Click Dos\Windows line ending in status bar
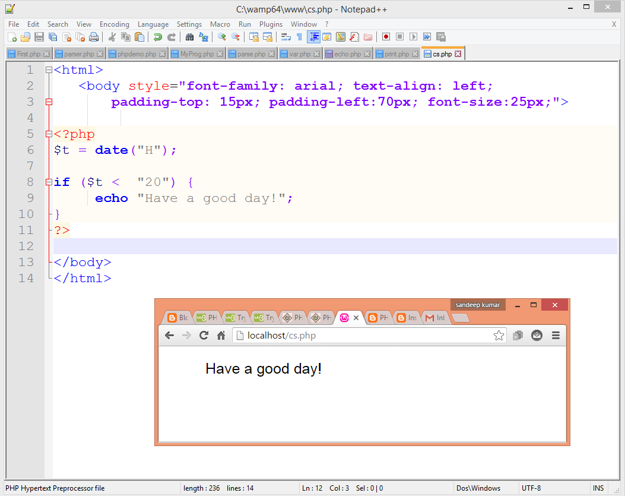The height and width of the screenshot is (496, 625). tap(478, 488)
